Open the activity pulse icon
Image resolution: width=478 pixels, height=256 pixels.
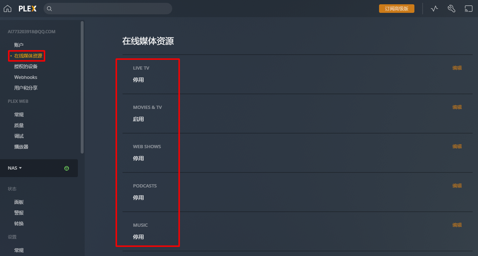pyautogui.click(x=434, y=9)
